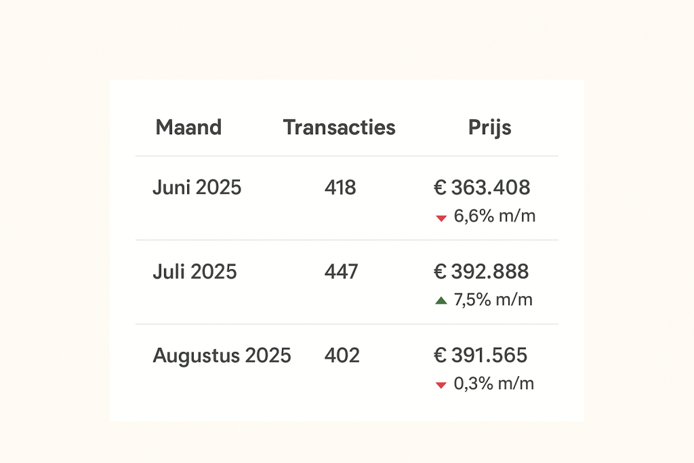This screenshot has height=463, width=694.
Task: Click the price € 392.888
Action: (481, 272)
